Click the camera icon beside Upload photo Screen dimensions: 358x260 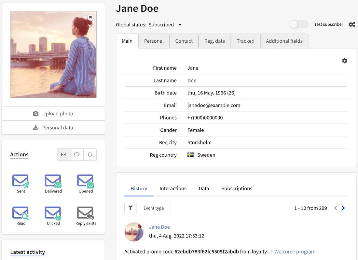point(35,114)
